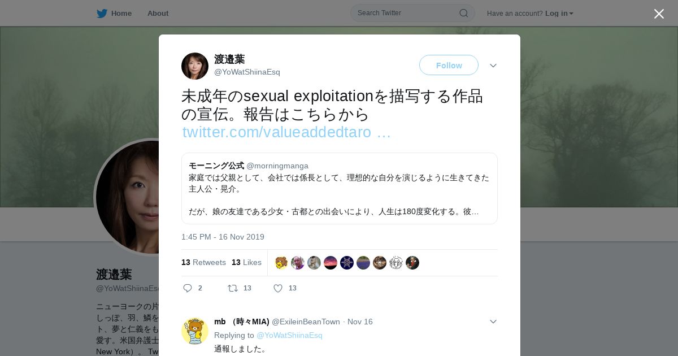The height and width of the screenshot is (356, 678).
Task: Click the first liker's bear avatar
Action: [x=281, y=263]
